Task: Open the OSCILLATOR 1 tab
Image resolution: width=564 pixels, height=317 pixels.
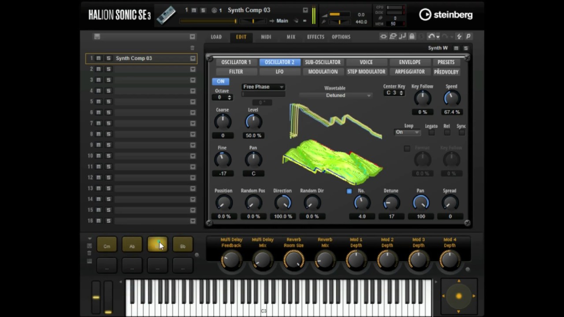Action: (236, 62)
